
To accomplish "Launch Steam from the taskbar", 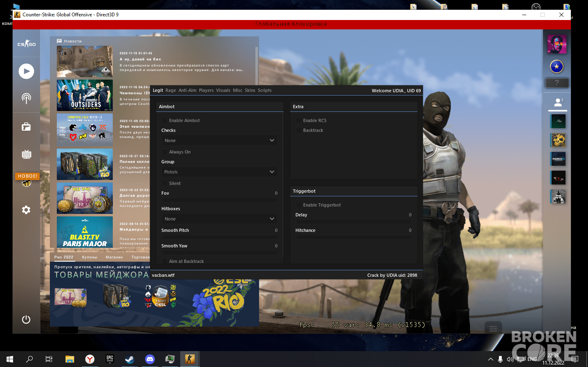I will point(130,359).
